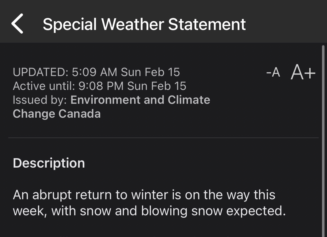Image resolution: width=327 pixels, height=237 pixels.
Task: Click the divider line above Description
Action: (x=163, y=138)
